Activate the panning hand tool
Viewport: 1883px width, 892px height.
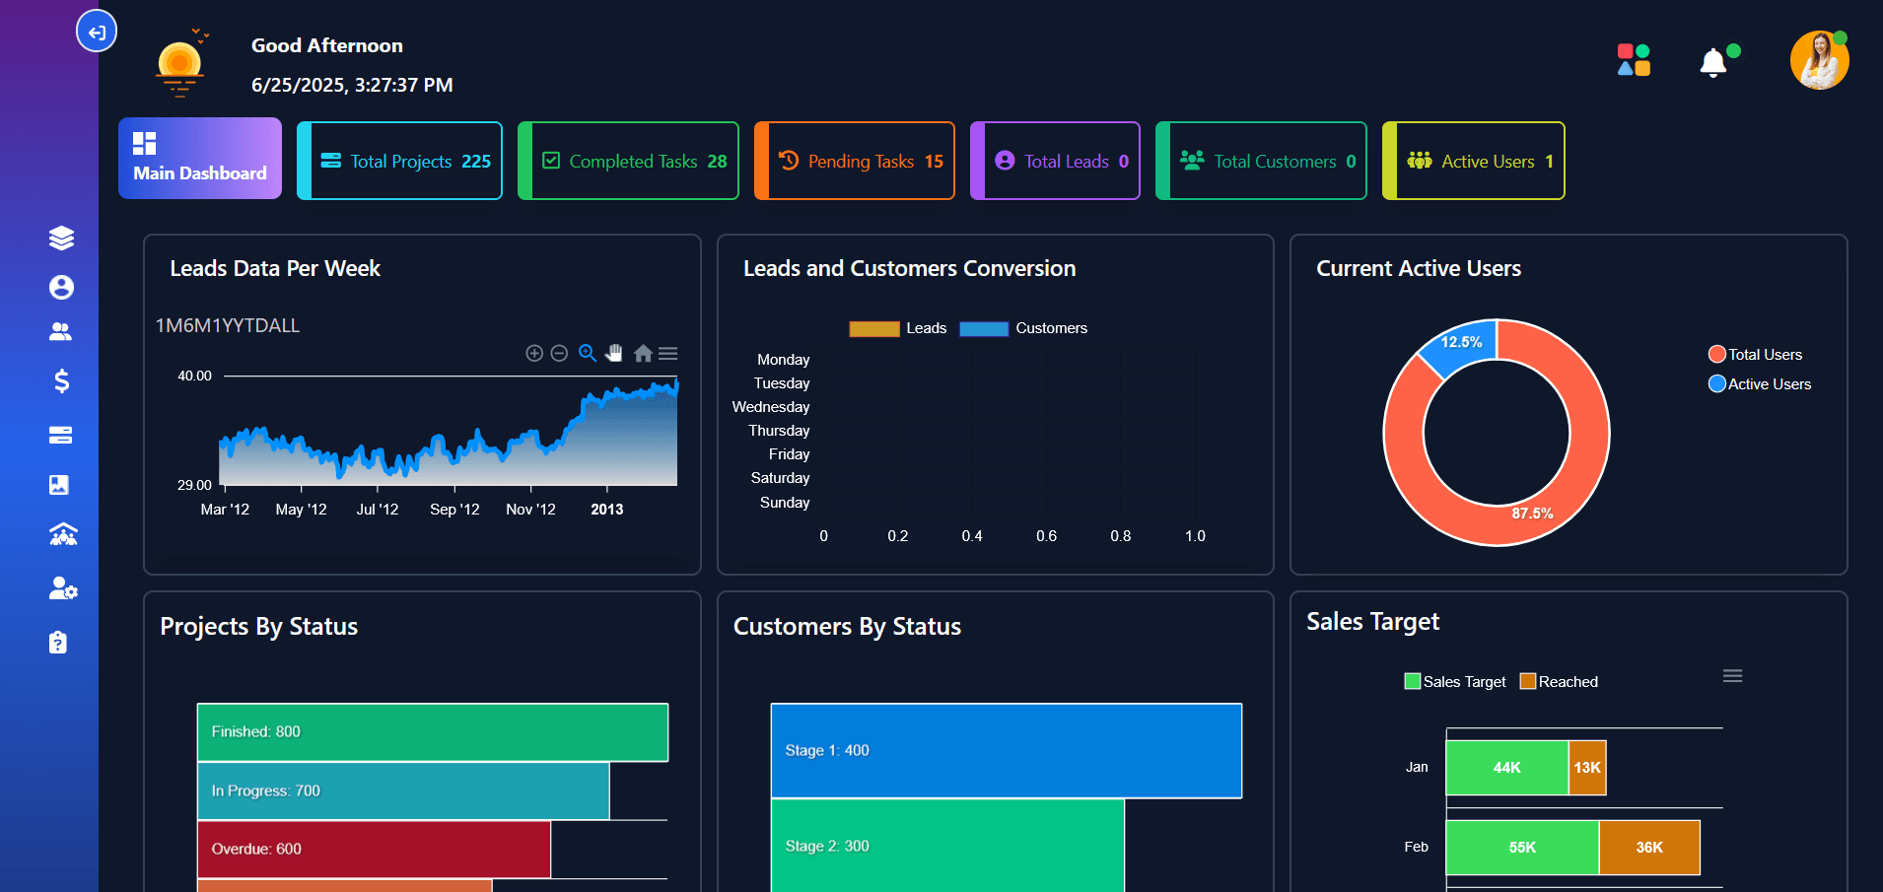pos(614,353)
